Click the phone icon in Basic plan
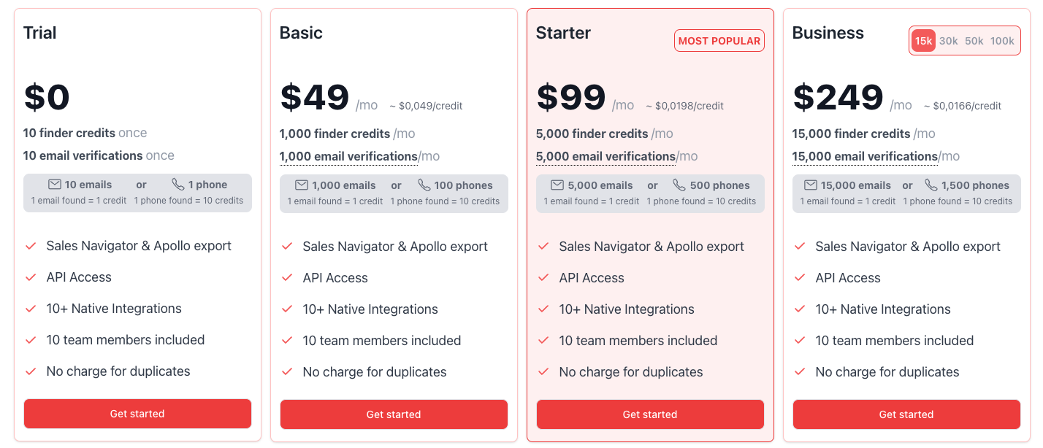Viewport: 1043px width, 448px height. click(x=424, y=185)
